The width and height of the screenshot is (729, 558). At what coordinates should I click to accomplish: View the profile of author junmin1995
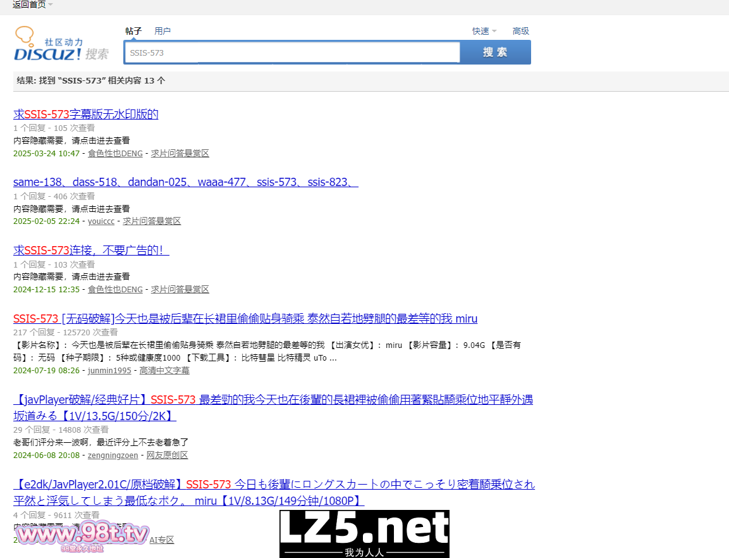[x=109, y=371]
